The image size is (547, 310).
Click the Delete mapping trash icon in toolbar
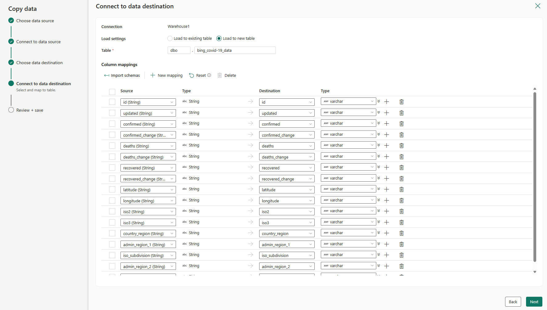click(220, 76)
